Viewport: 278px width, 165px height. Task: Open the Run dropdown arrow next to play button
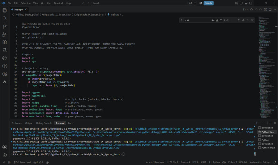pos(247,9)
